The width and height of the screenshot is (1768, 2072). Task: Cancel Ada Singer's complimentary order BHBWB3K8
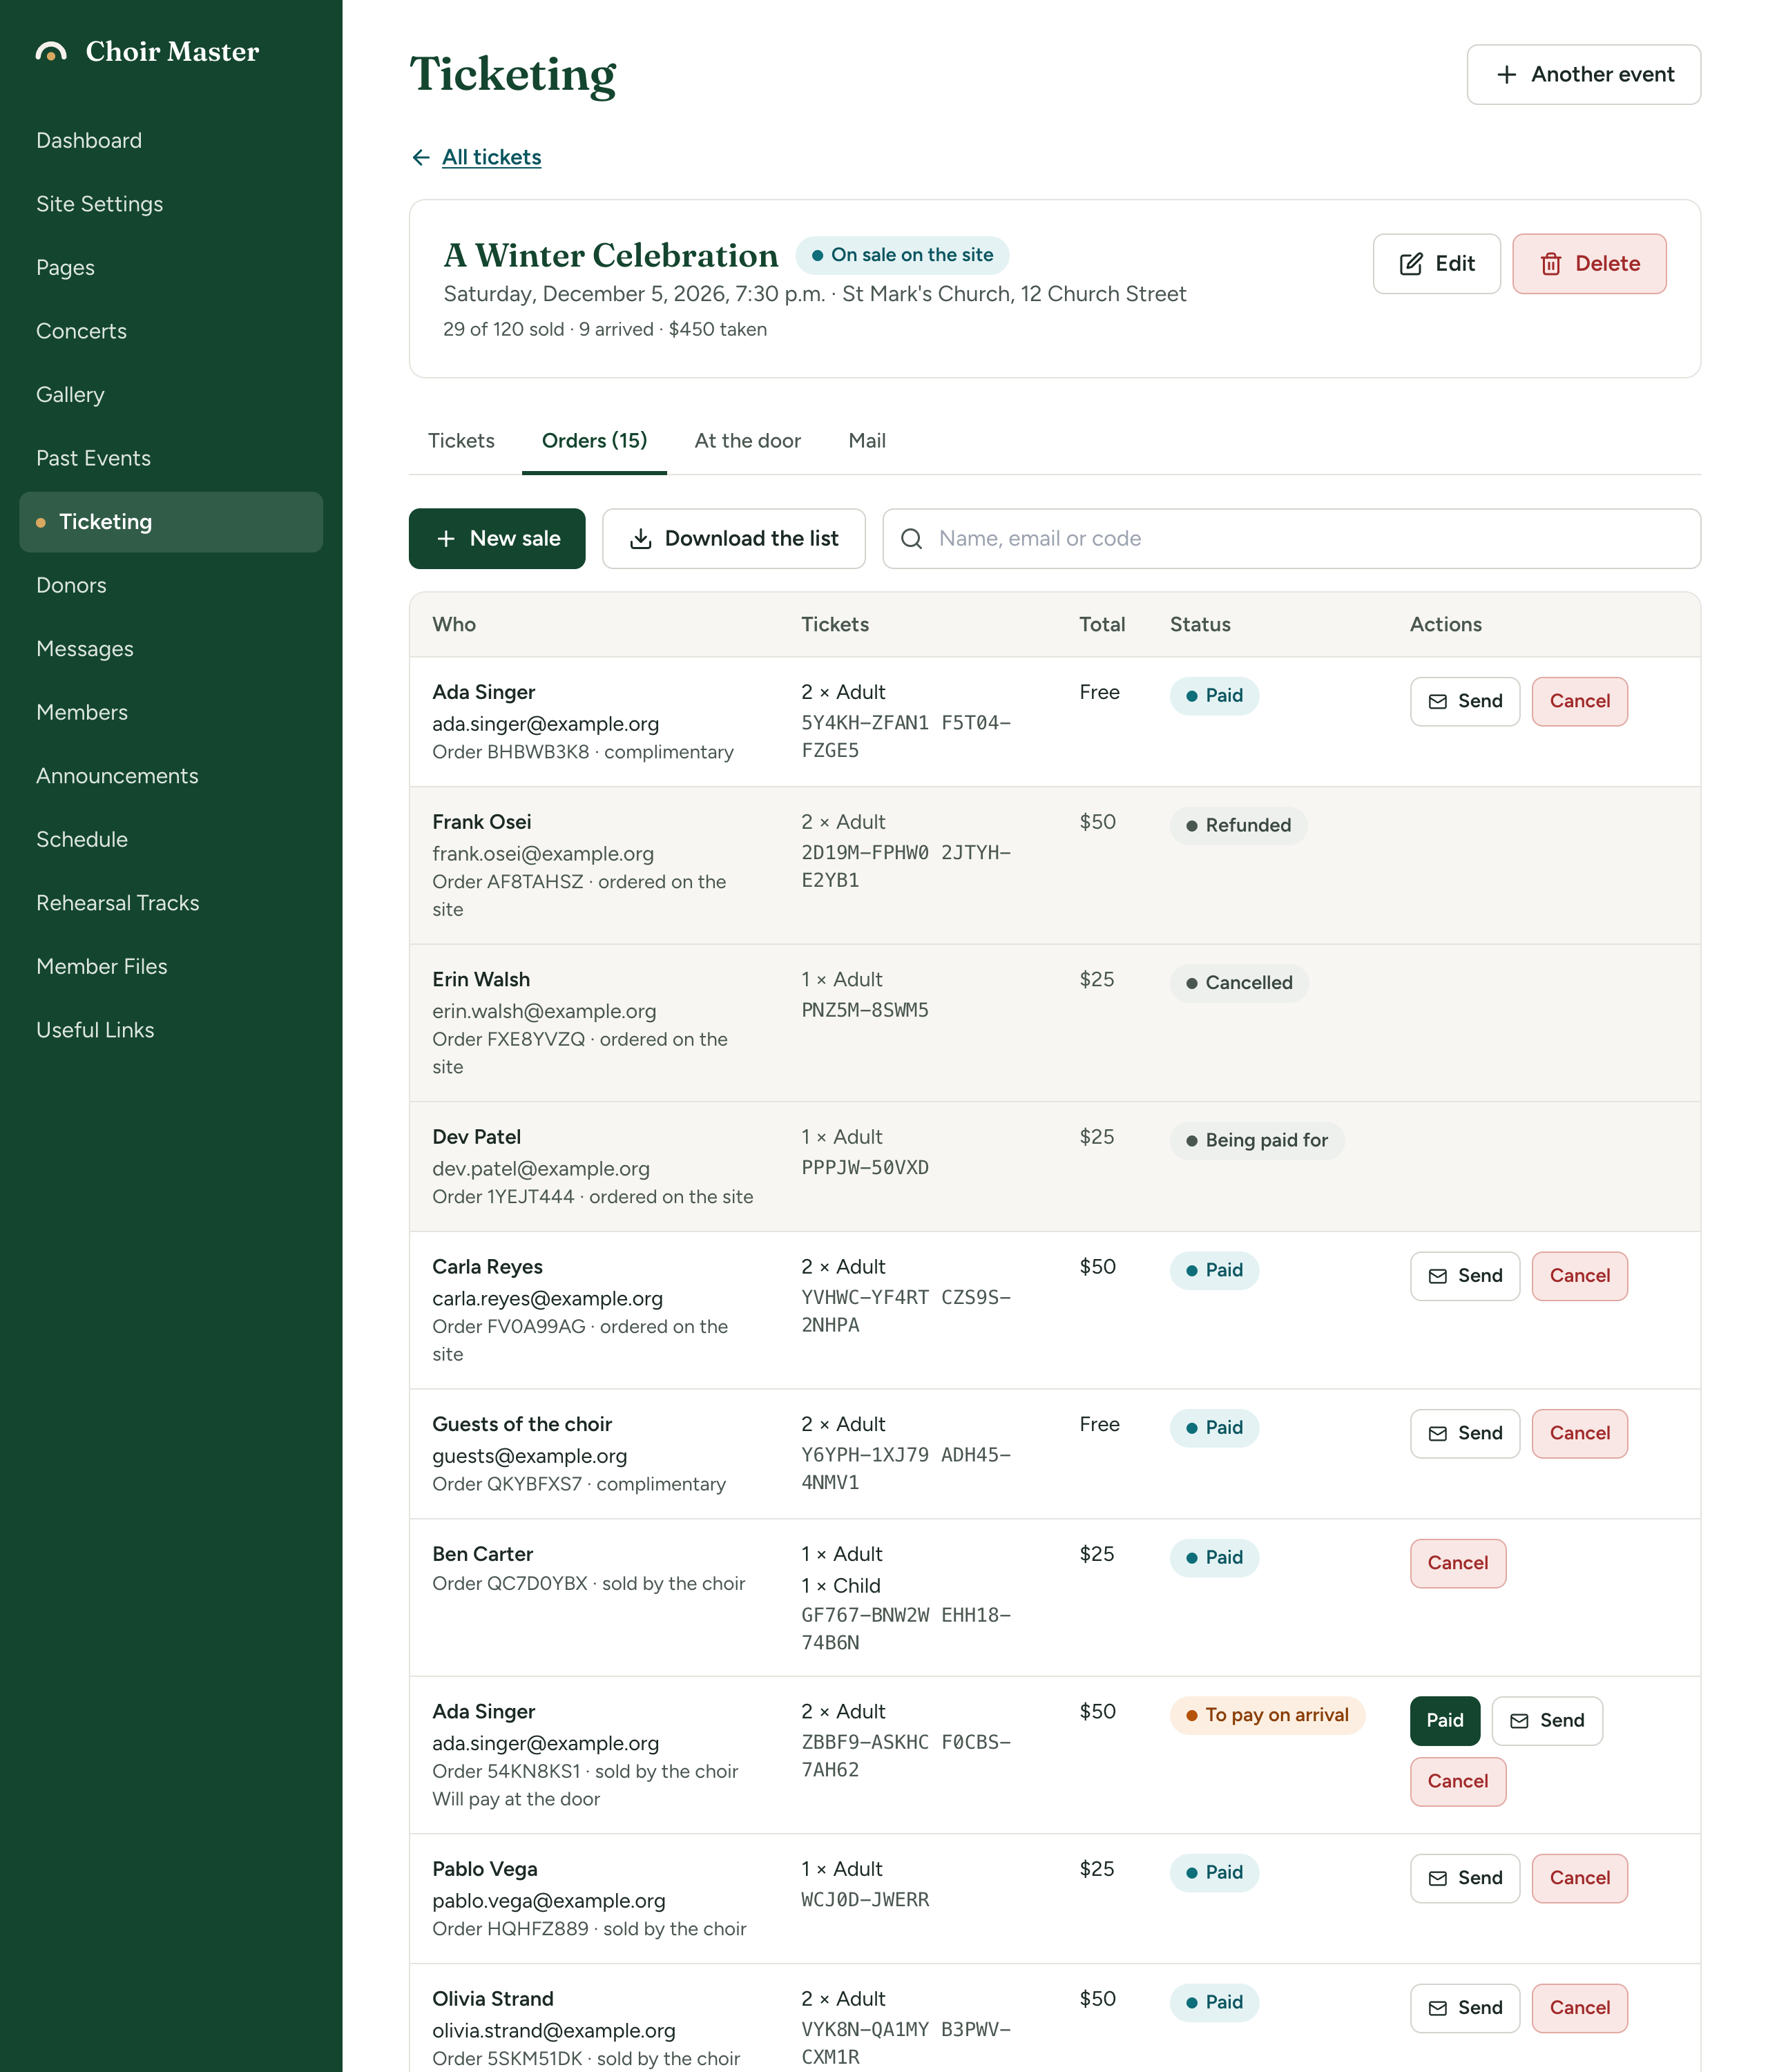[1579, 702]
